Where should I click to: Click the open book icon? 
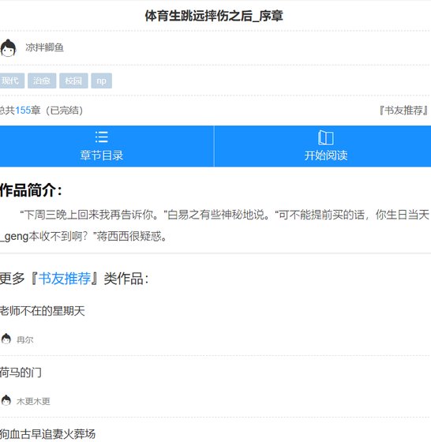click(x=325, y=137)
